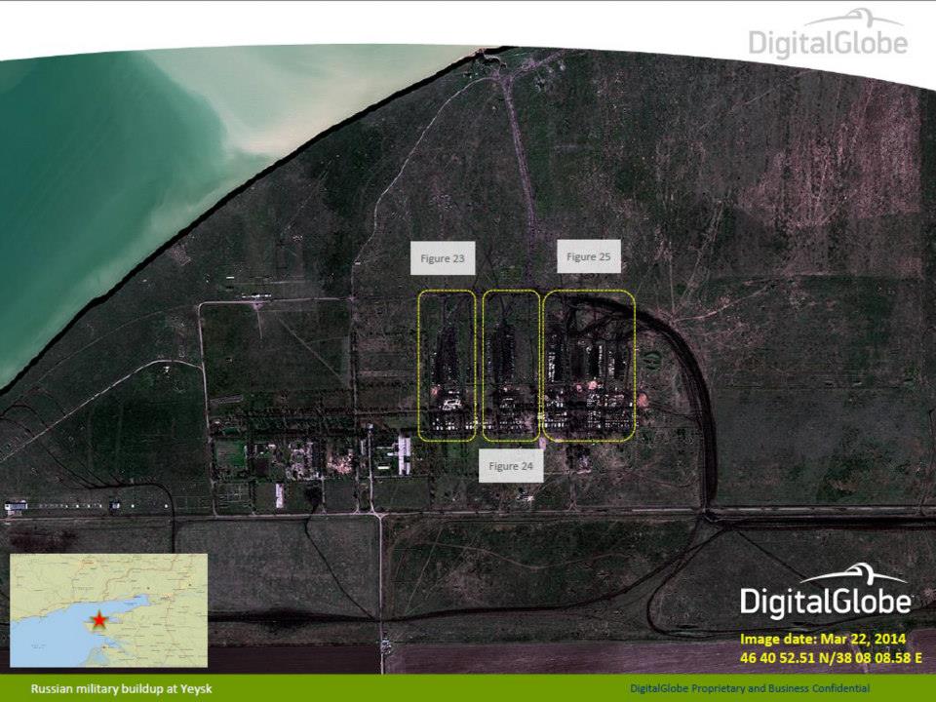The width and height of the screenshot is (936, 702).
Task: Click inside the widest, rightmost yellow box
Action: (x=589, y=365)
